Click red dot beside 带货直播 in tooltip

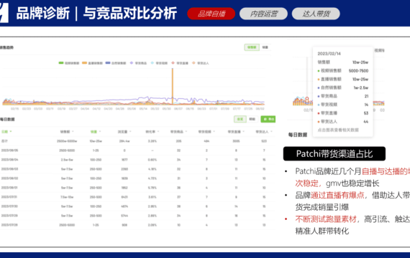(x=319, y=113)
